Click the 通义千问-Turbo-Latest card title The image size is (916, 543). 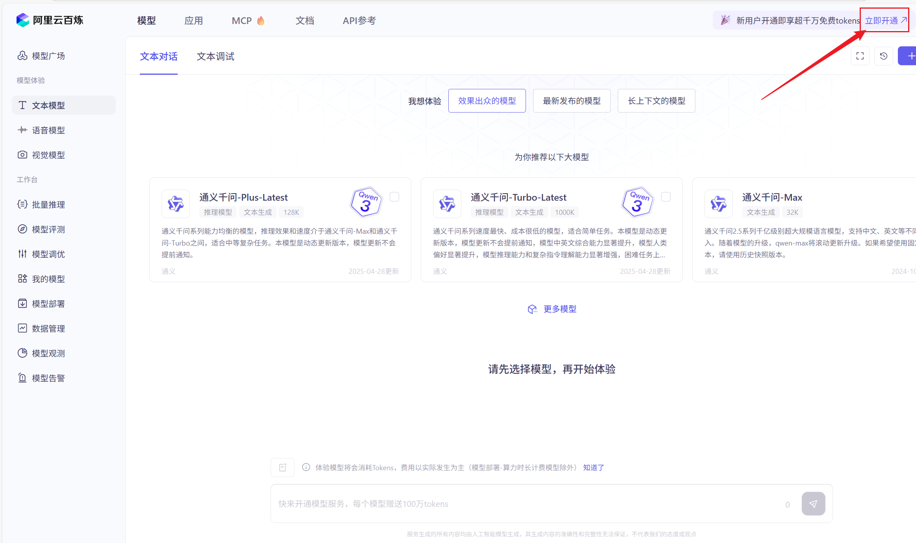click(x=518, y=197)
